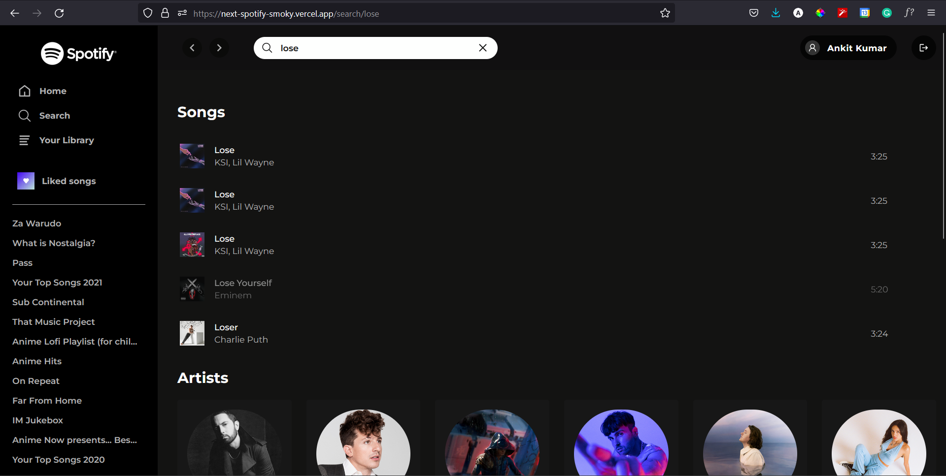Bookmark this page with the star icon
Screen dimensions: 946x476
(x=665, y=13)
